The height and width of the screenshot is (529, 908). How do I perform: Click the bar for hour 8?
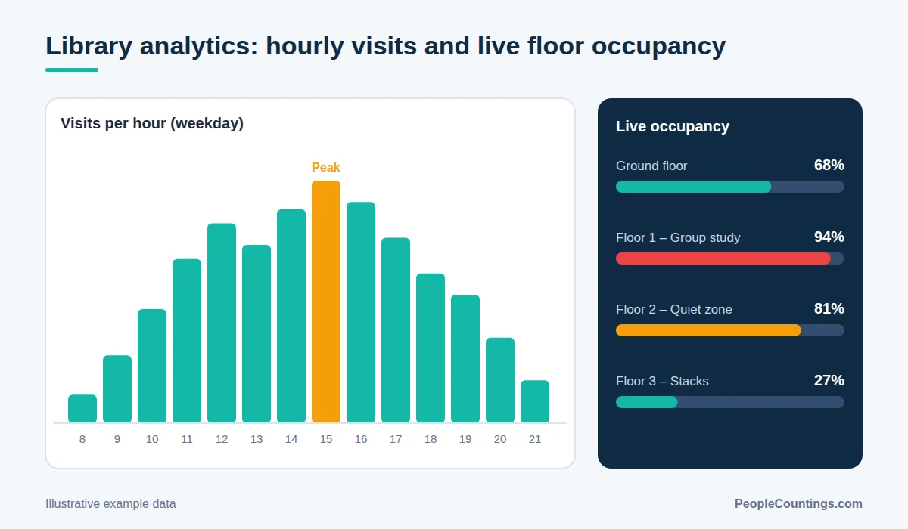[82, 409]
